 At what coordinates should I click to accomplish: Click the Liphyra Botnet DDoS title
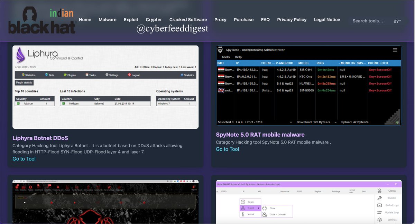click(x=40, y=138)
